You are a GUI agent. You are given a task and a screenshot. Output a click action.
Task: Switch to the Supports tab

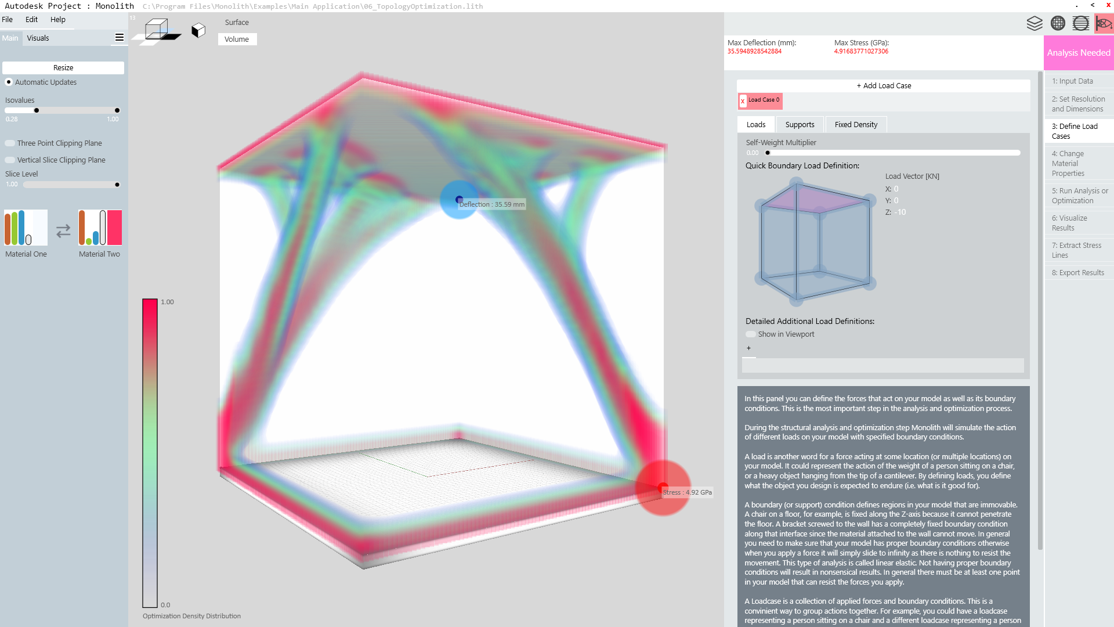[x=800, y=125]
